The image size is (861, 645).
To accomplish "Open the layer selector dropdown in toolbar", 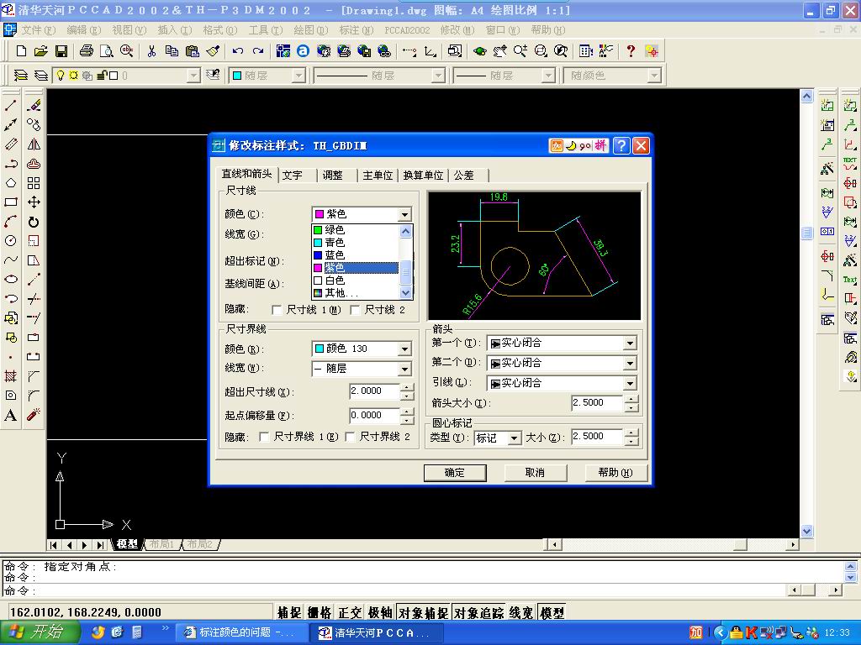I will click(193, 75).
